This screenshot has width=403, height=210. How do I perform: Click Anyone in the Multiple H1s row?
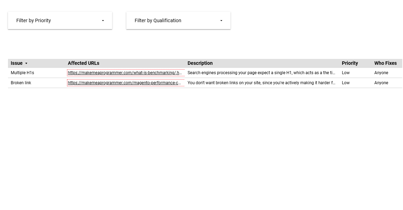(x=381, y=73)
